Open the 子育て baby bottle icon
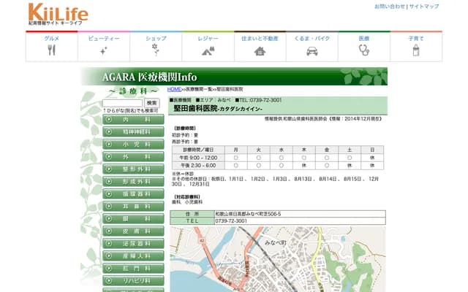The height and width of the screenshot is (292, 468). (x=416, y=50)
